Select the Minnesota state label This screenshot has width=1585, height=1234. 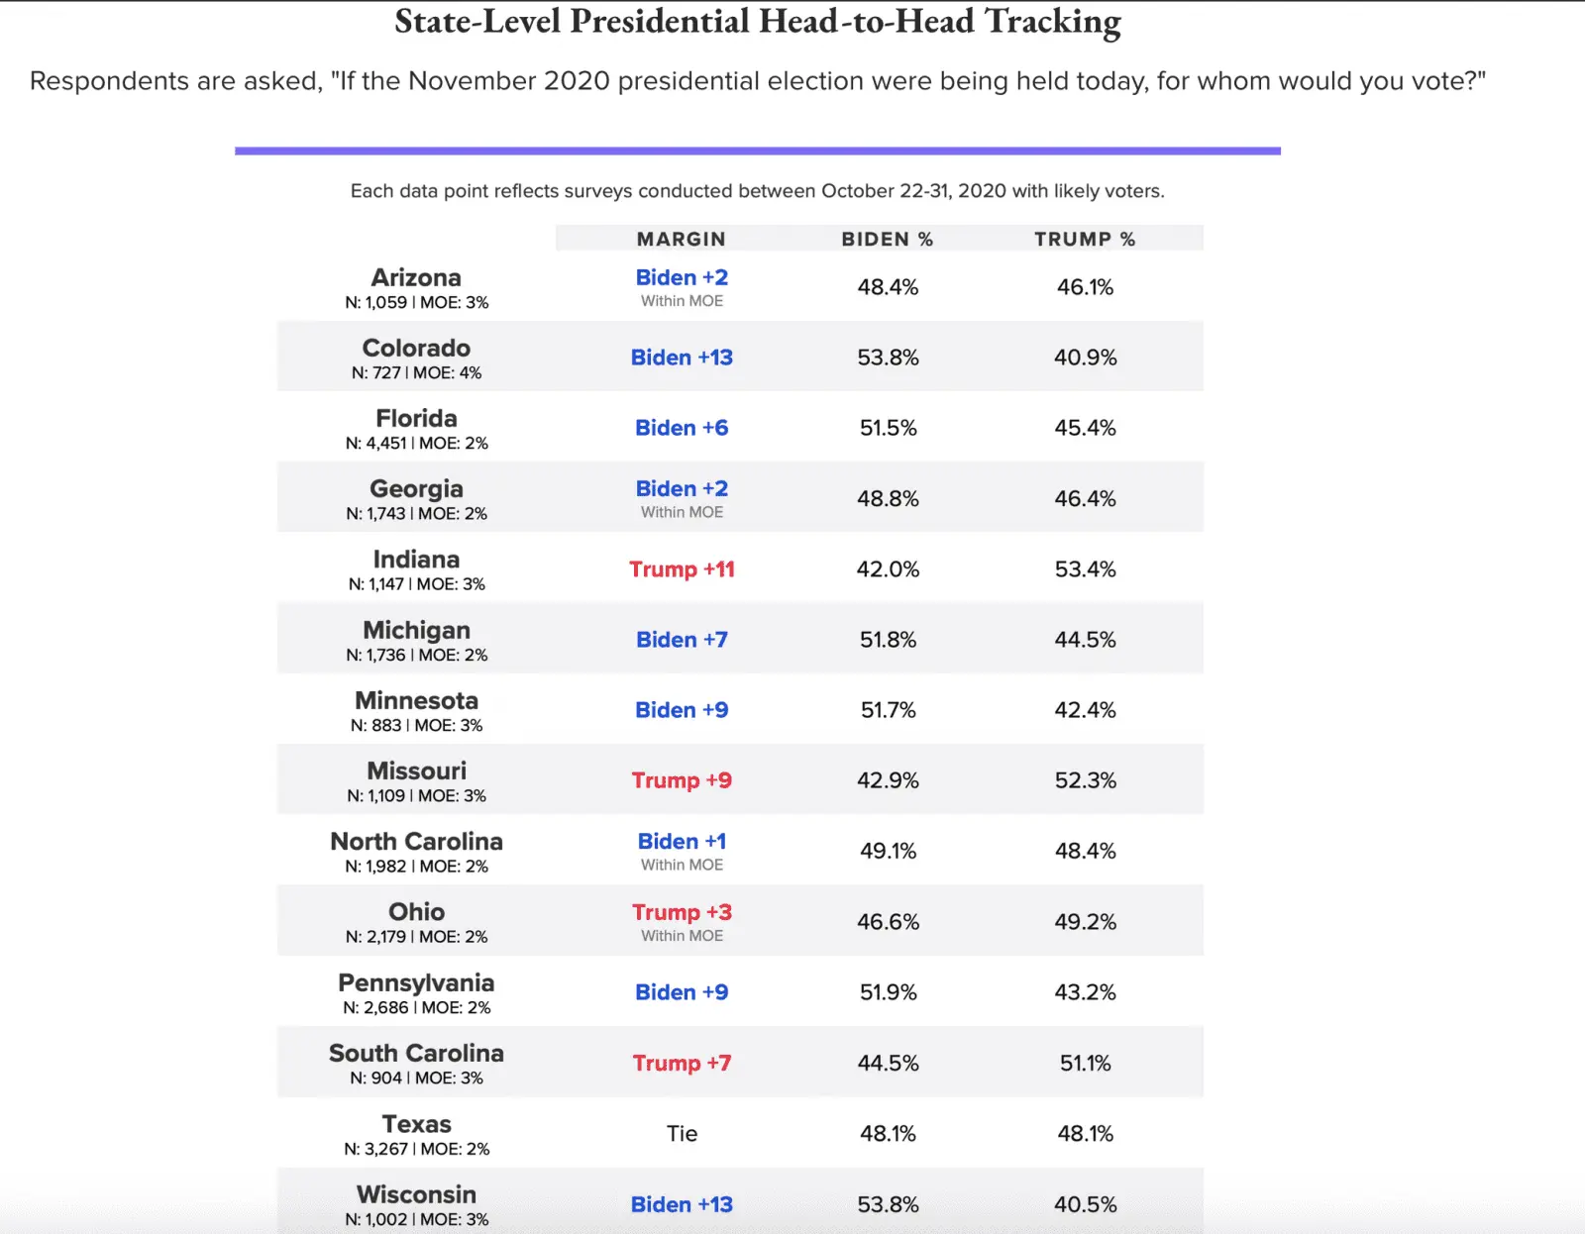[416, 700]
